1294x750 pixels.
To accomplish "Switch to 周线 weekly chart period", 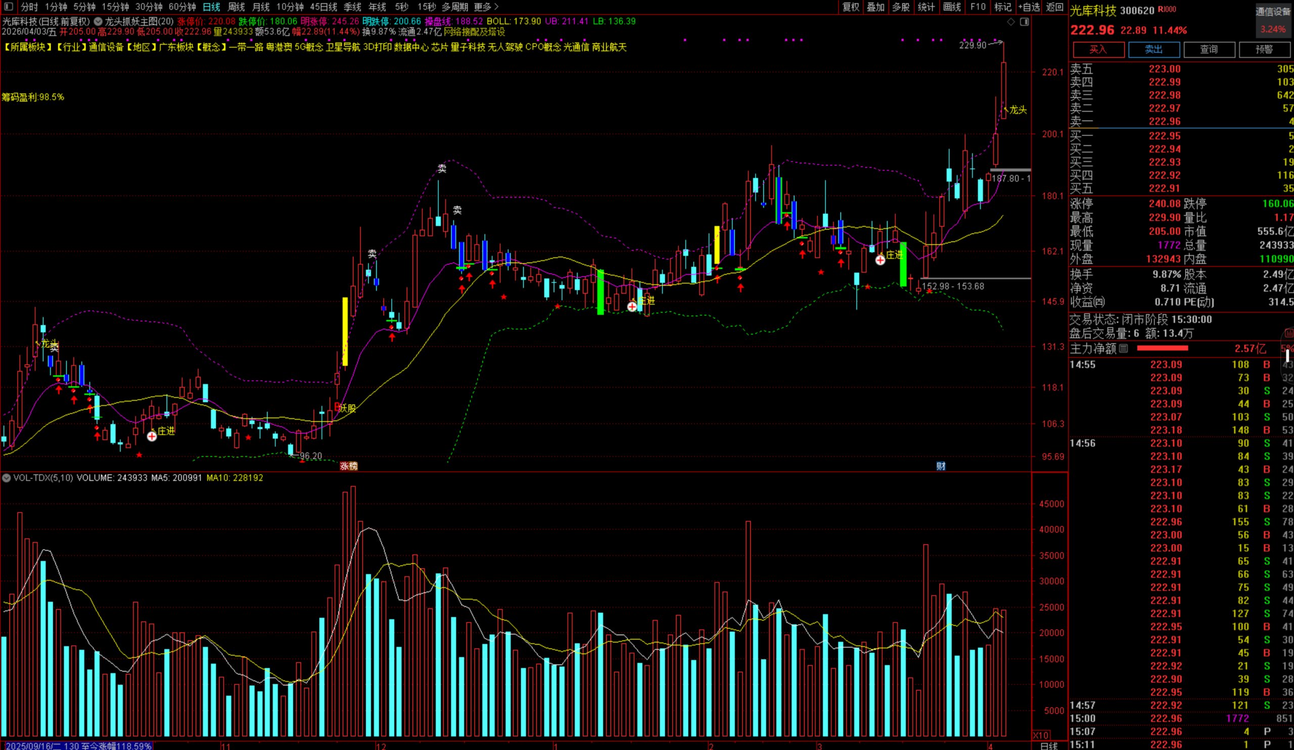I will click(236, 7).
